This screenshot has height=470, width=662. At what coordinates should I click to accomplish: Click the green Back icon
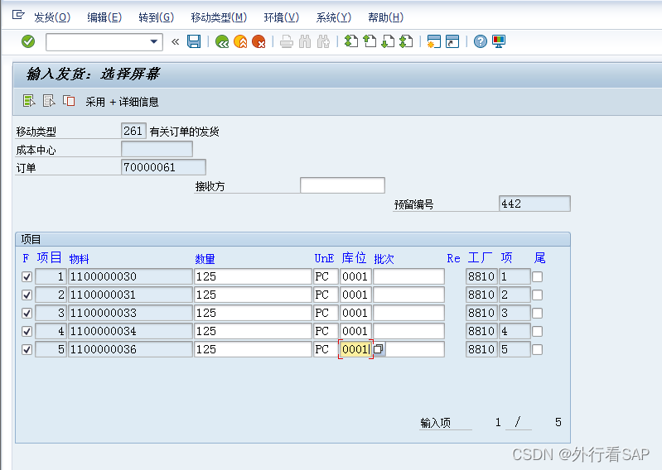tap(222, 41)
